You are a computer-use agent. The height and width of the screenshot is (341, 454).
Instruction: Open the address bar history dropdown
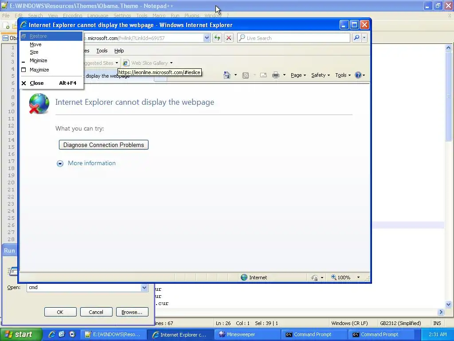click(x=207, y=38)
